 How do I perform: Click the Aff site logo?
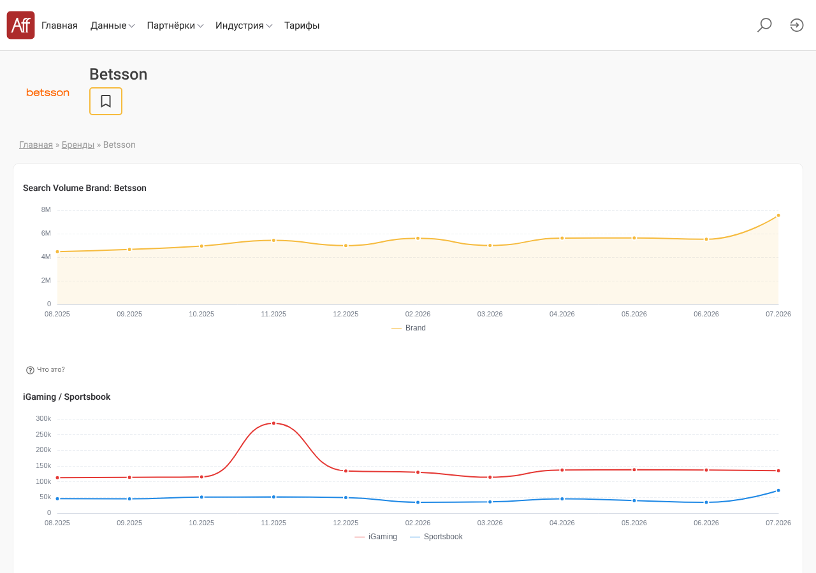click(20, 25)
